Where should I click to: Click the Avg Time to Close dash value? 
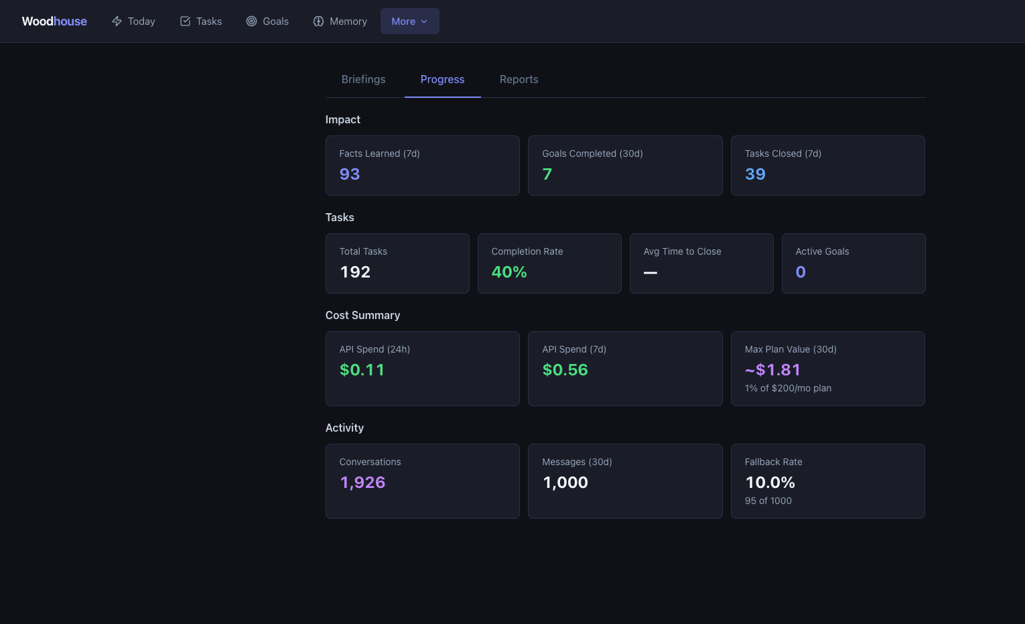click(x=651, y=272)
